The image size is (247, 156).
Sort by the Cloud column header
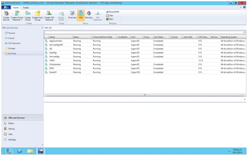click(148, 37)
